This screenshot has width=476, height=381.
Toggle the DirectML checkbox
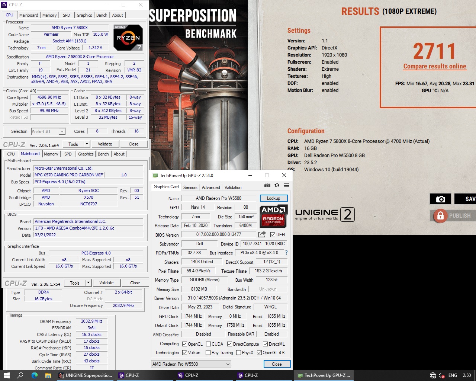click(265, 344)
